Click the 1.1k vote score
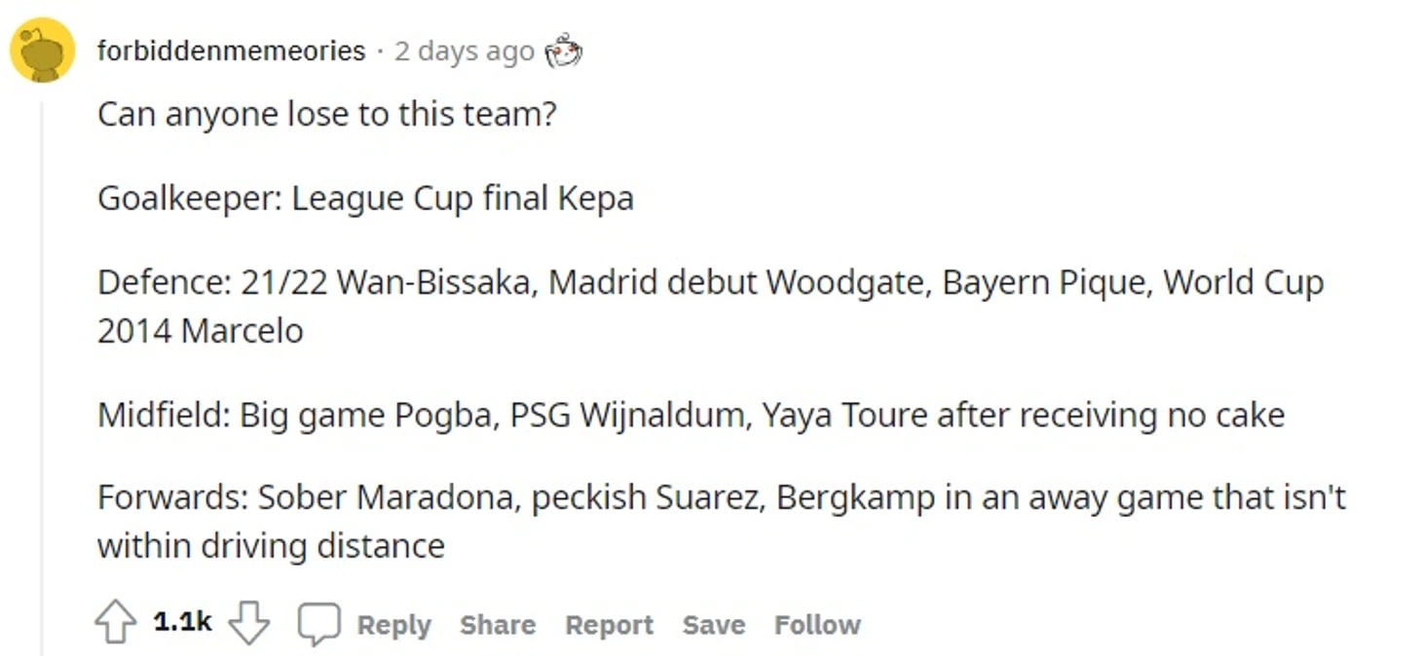Screen dimensions: 1422x656 coord(182,622)
